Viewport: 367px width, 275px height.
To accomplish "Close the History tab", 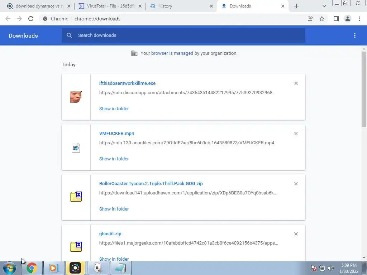I will (211, 6).
